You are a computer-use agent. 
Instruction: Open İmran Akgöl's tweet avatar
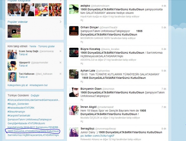(74, 110)
